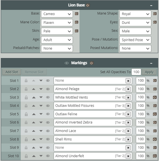The height and width of the screenshot is (161, 159).
Task: Click the dice next to Mane Shape
Action: (155, 14)
